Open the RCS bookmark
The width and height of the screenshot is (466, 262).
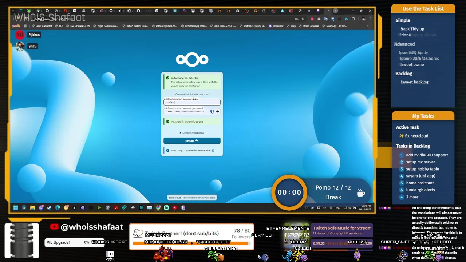(59, 26)
